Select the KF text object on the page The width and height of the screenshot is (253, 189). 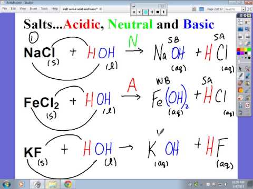(x=33, y=152)
